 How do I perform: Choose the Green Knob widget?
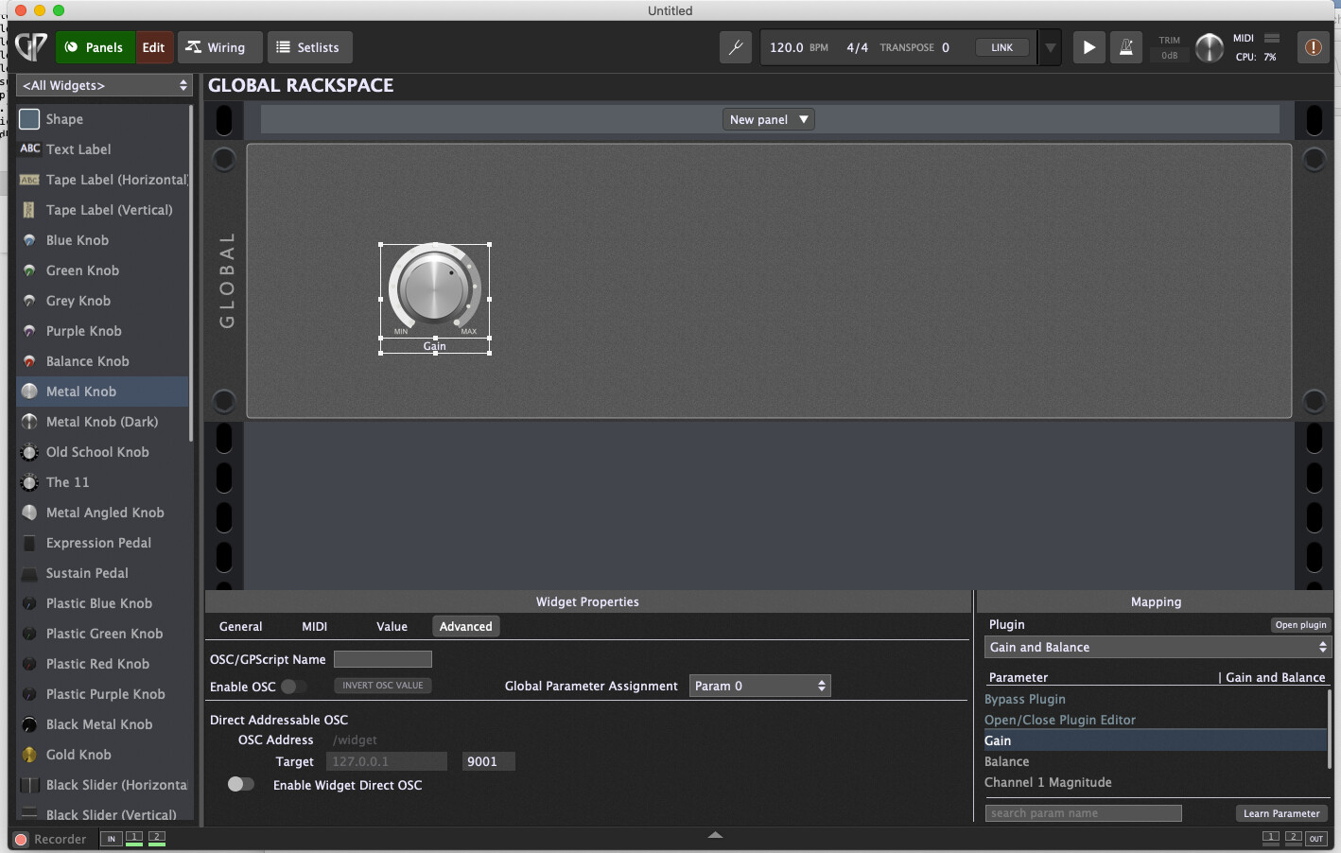[x=102, y=270]
